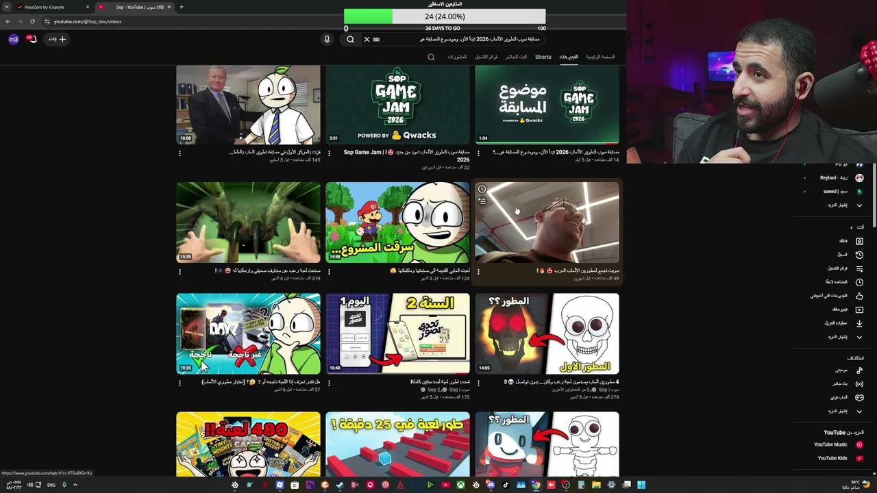Click the Windows Start button
The image size is (877, 493).
[641, 485]
